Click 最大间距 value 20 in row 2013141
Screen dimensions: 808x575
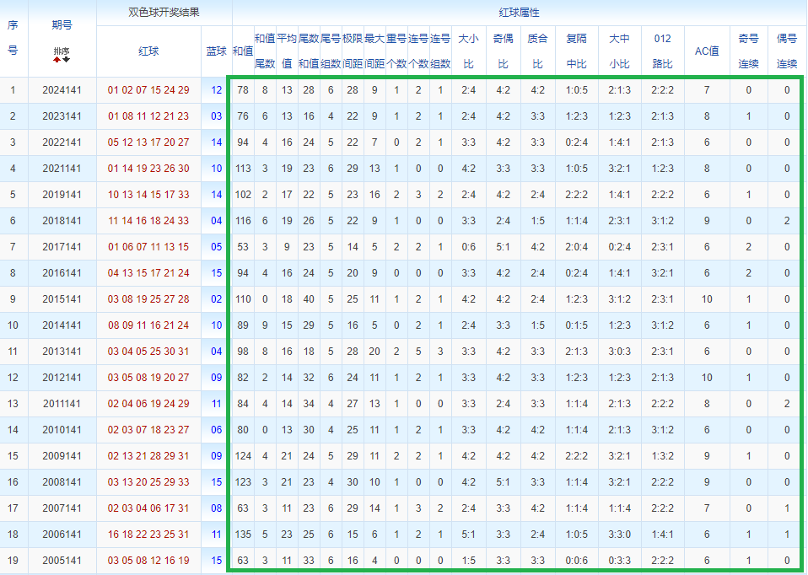pyautogui.click(x=374, y=351)
